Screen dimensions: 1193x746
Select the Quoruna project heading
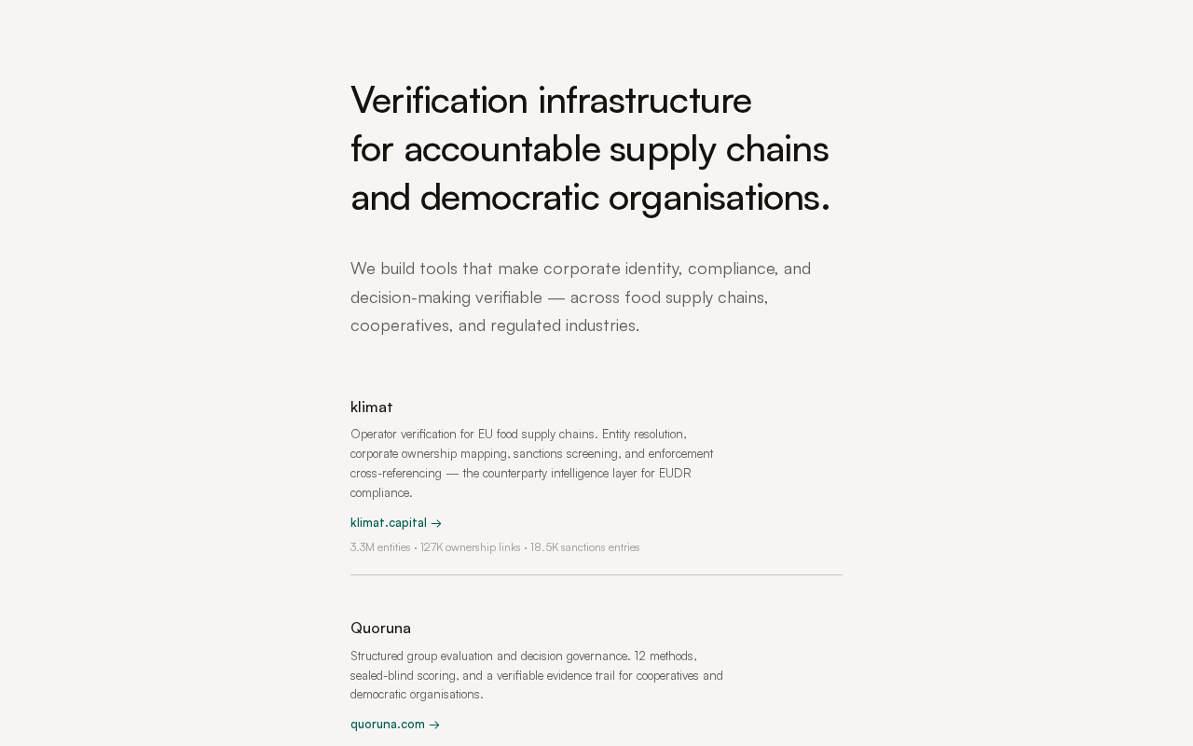pos(380,629)
